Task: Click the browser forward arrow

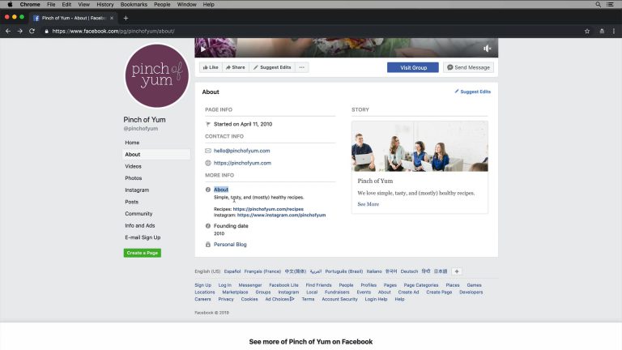Action: coord(19,31)
